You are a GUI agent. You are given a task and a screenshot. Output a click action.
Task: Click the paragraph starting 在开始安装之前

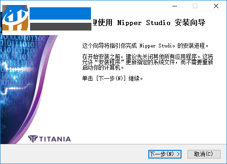click(147, 62)
